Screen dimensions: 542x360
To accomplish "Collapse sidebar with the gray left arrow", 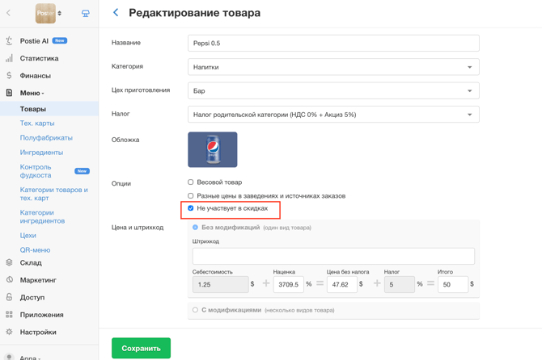I will tap(8, 13).
